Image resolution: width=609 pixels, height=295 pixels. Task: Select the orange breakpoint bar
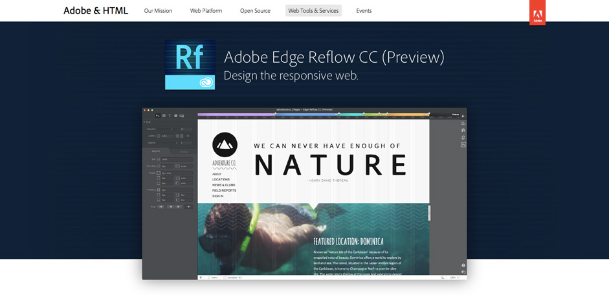[408, 115]
